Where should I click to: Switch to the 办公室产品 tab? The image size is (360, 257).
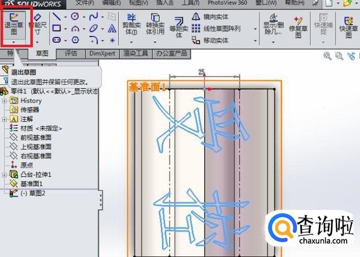pyautogui.click(x=171, y=53)
